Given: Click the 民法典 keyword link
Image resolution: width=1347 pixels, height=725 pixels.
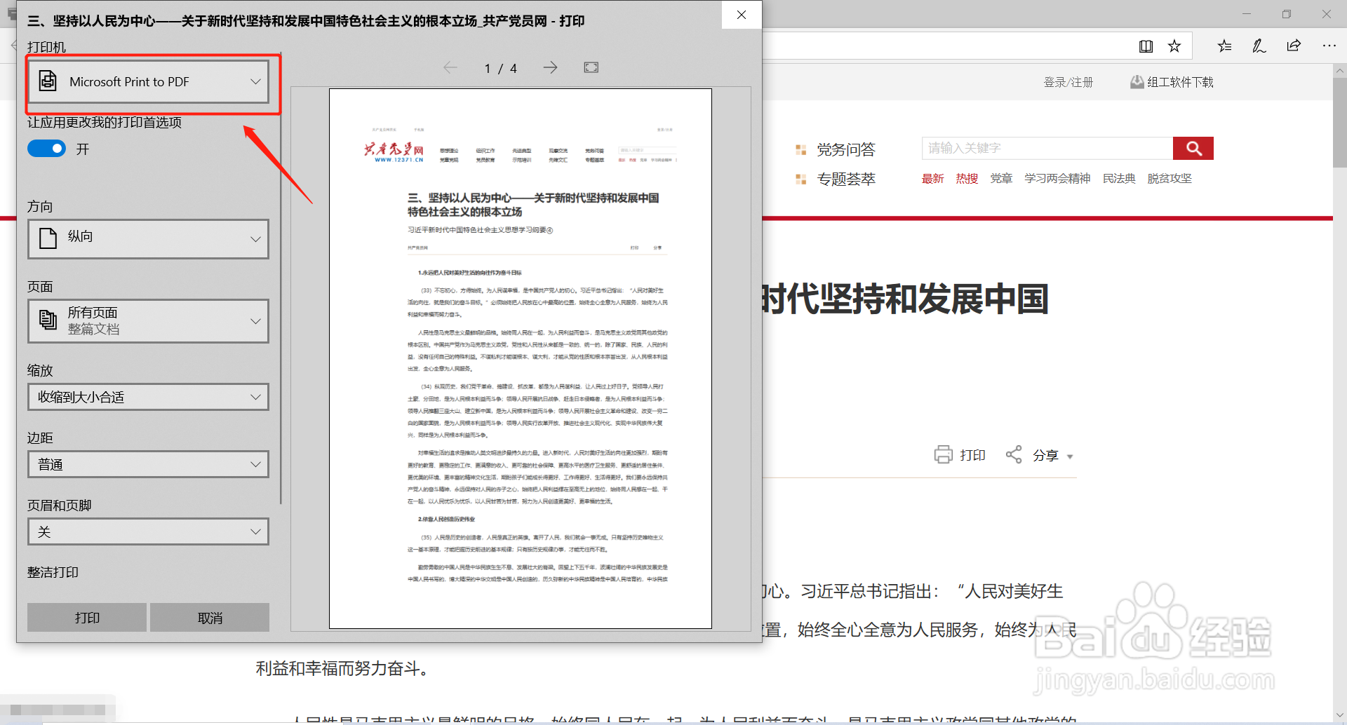Looking at the screenshot, I should point(1119,178).
